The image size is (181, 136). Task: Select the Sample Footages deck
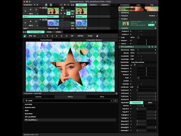pyautogui.click(x=35, y=32)
